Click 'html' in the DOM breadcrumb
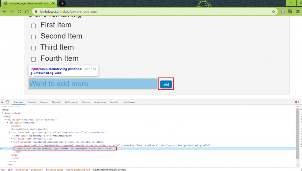 (3, 170)
